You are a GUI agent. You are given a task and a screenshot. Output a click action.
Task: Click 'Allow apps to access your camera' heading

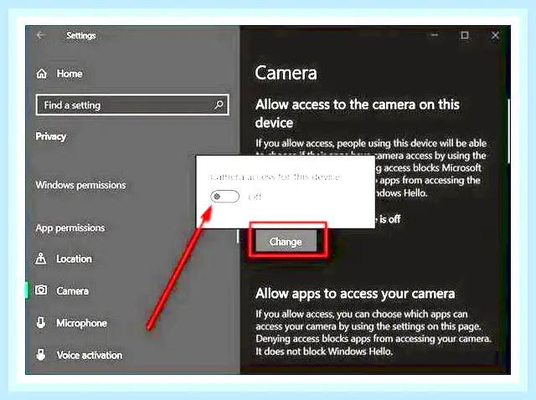tap(355, 294)
